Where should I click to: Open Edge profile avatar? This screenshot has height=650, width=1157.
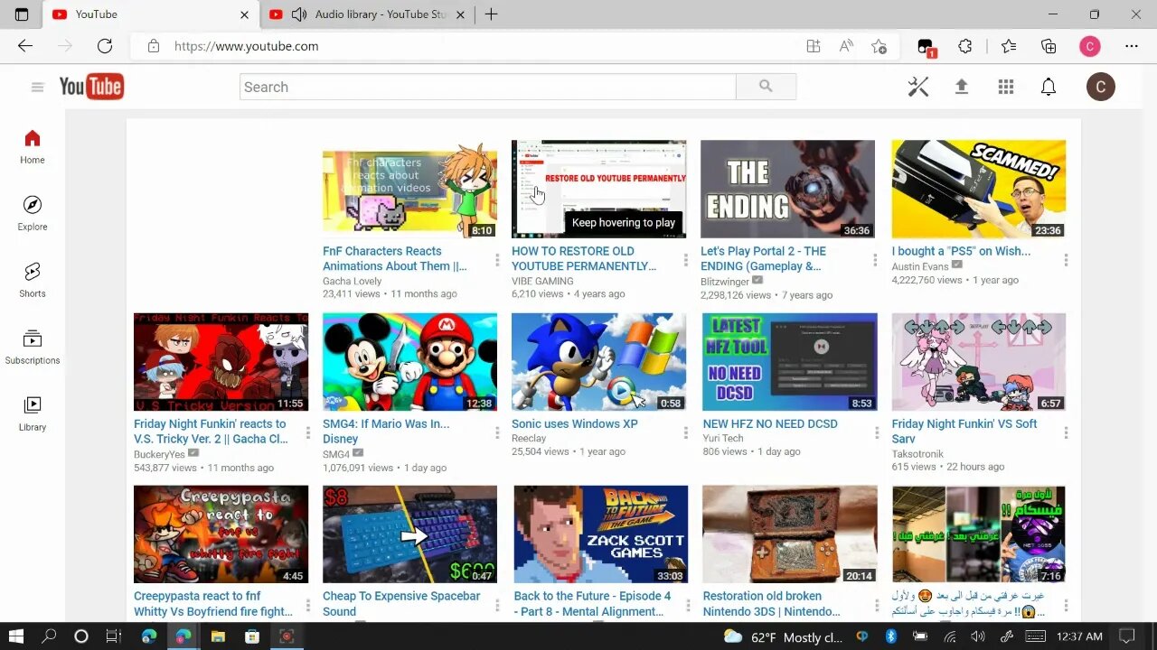(x=1090, y=46)
